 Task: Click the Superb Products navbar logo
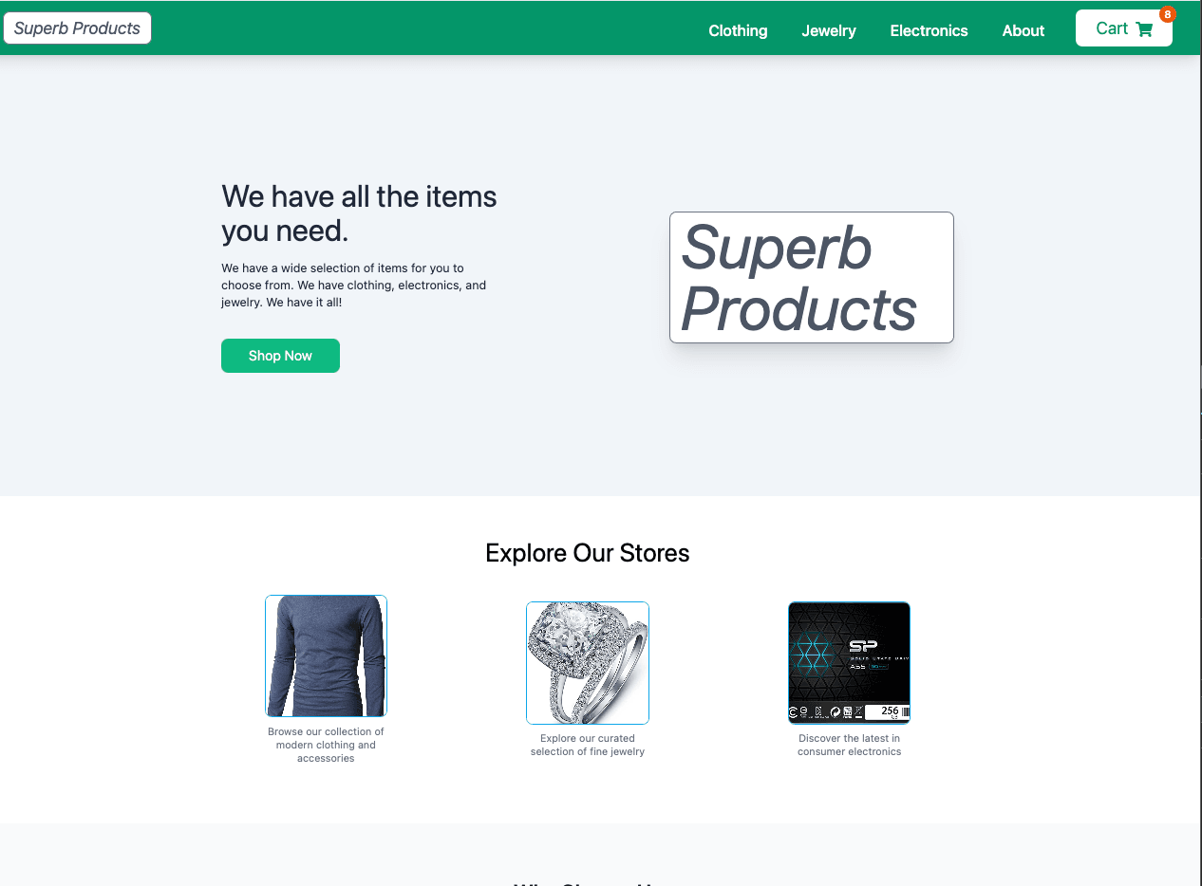click(77, 28)
